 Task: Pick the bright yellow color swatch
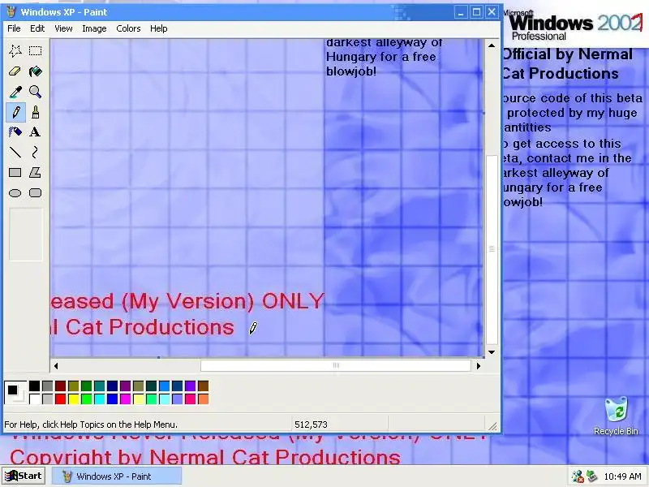coord(74,399)
